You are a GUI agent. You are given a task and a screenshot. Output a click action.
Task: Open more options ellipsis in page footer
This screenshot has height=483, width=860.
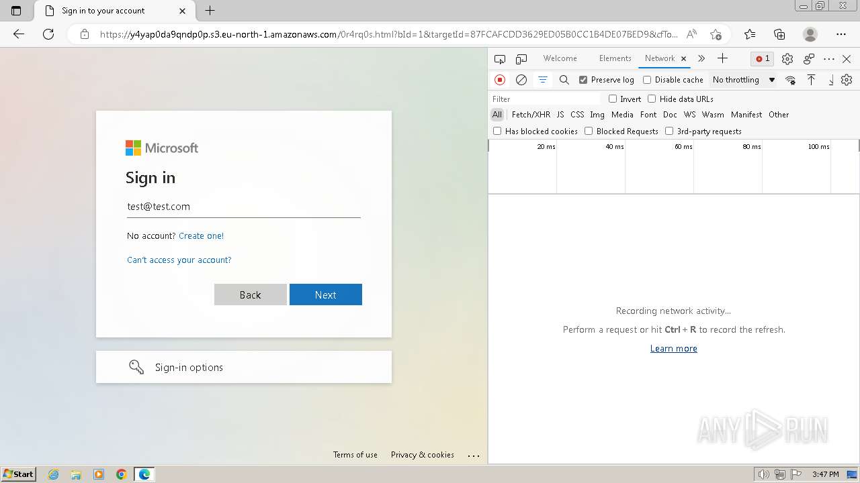[x=474, y=455]
